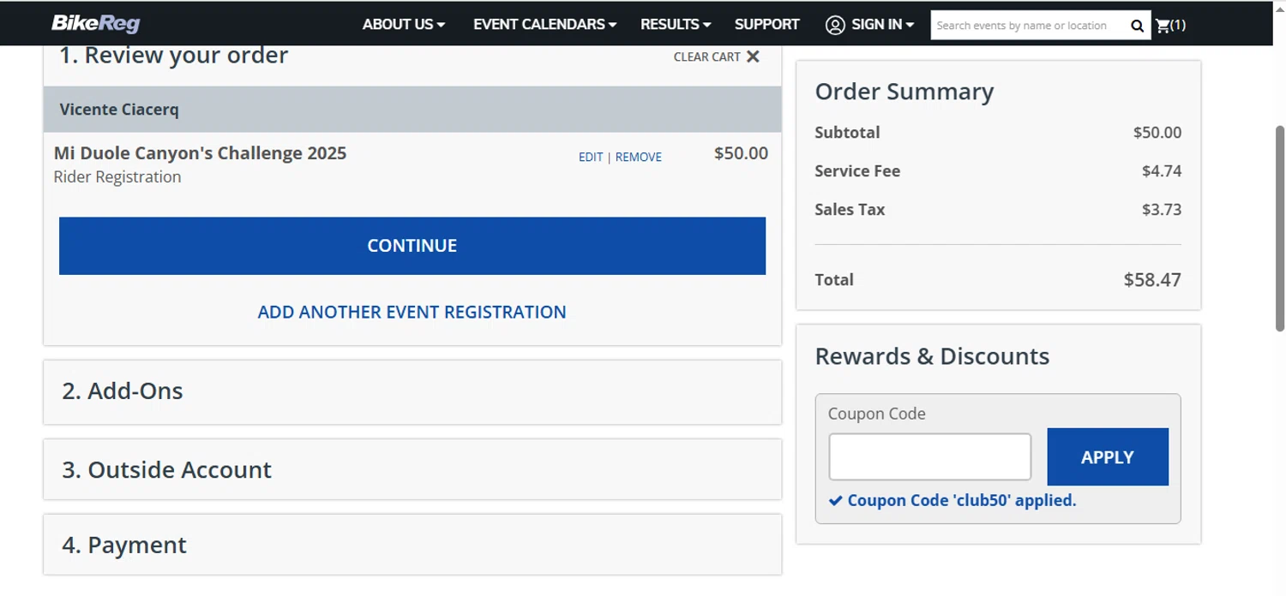The width and height of the screenshot is (1286, 596).
Task: Click the event name Mi Duole Canyon's Challenge 2025
Action: tap(200, 153)
